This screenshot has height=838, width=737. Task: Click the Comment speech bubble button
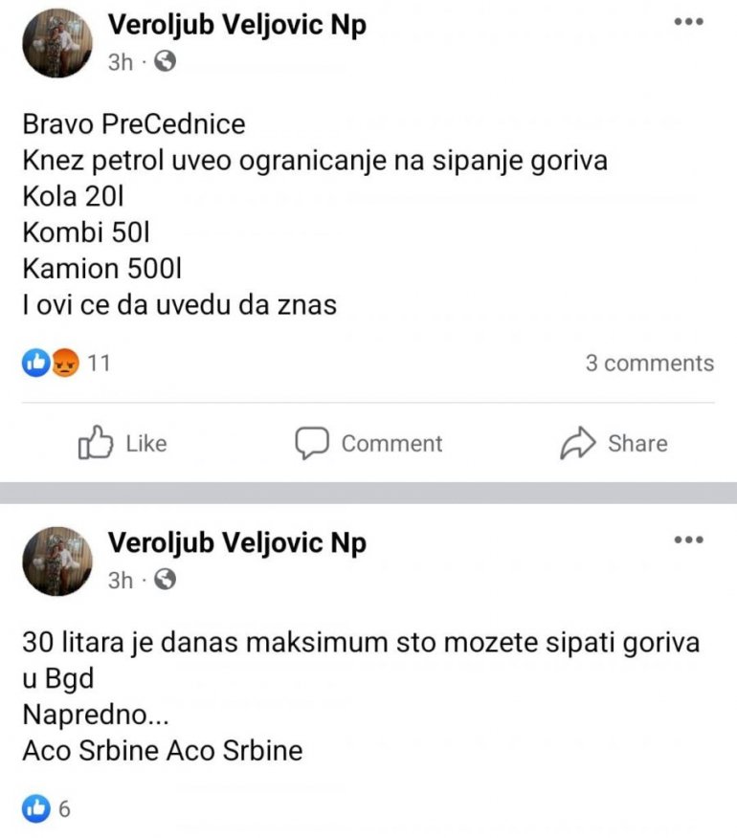point(368,443)
